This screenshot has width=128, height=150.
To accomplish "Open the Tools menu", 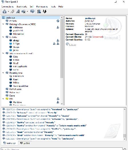I will (53, 7).
